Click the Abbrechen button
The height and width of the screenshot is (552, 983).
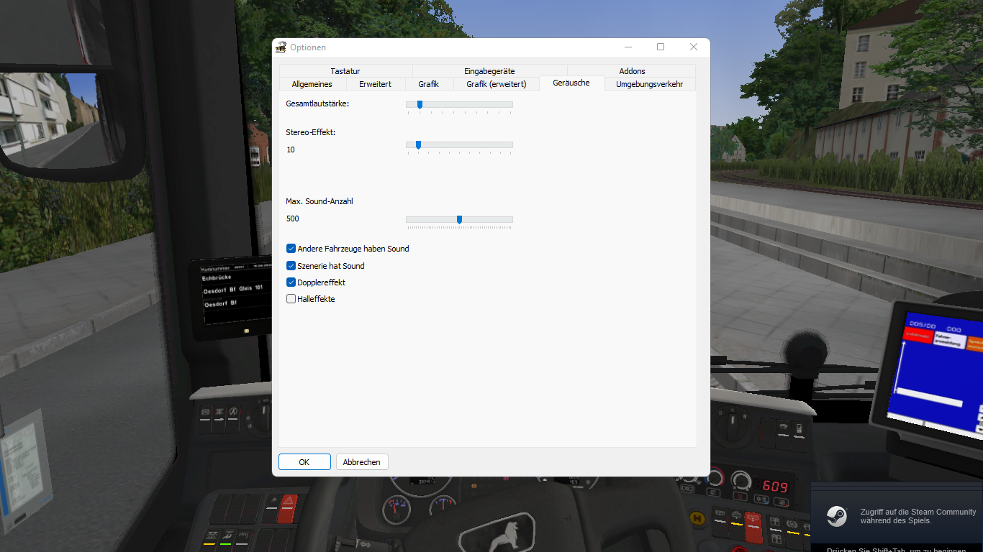click(361, 462)
